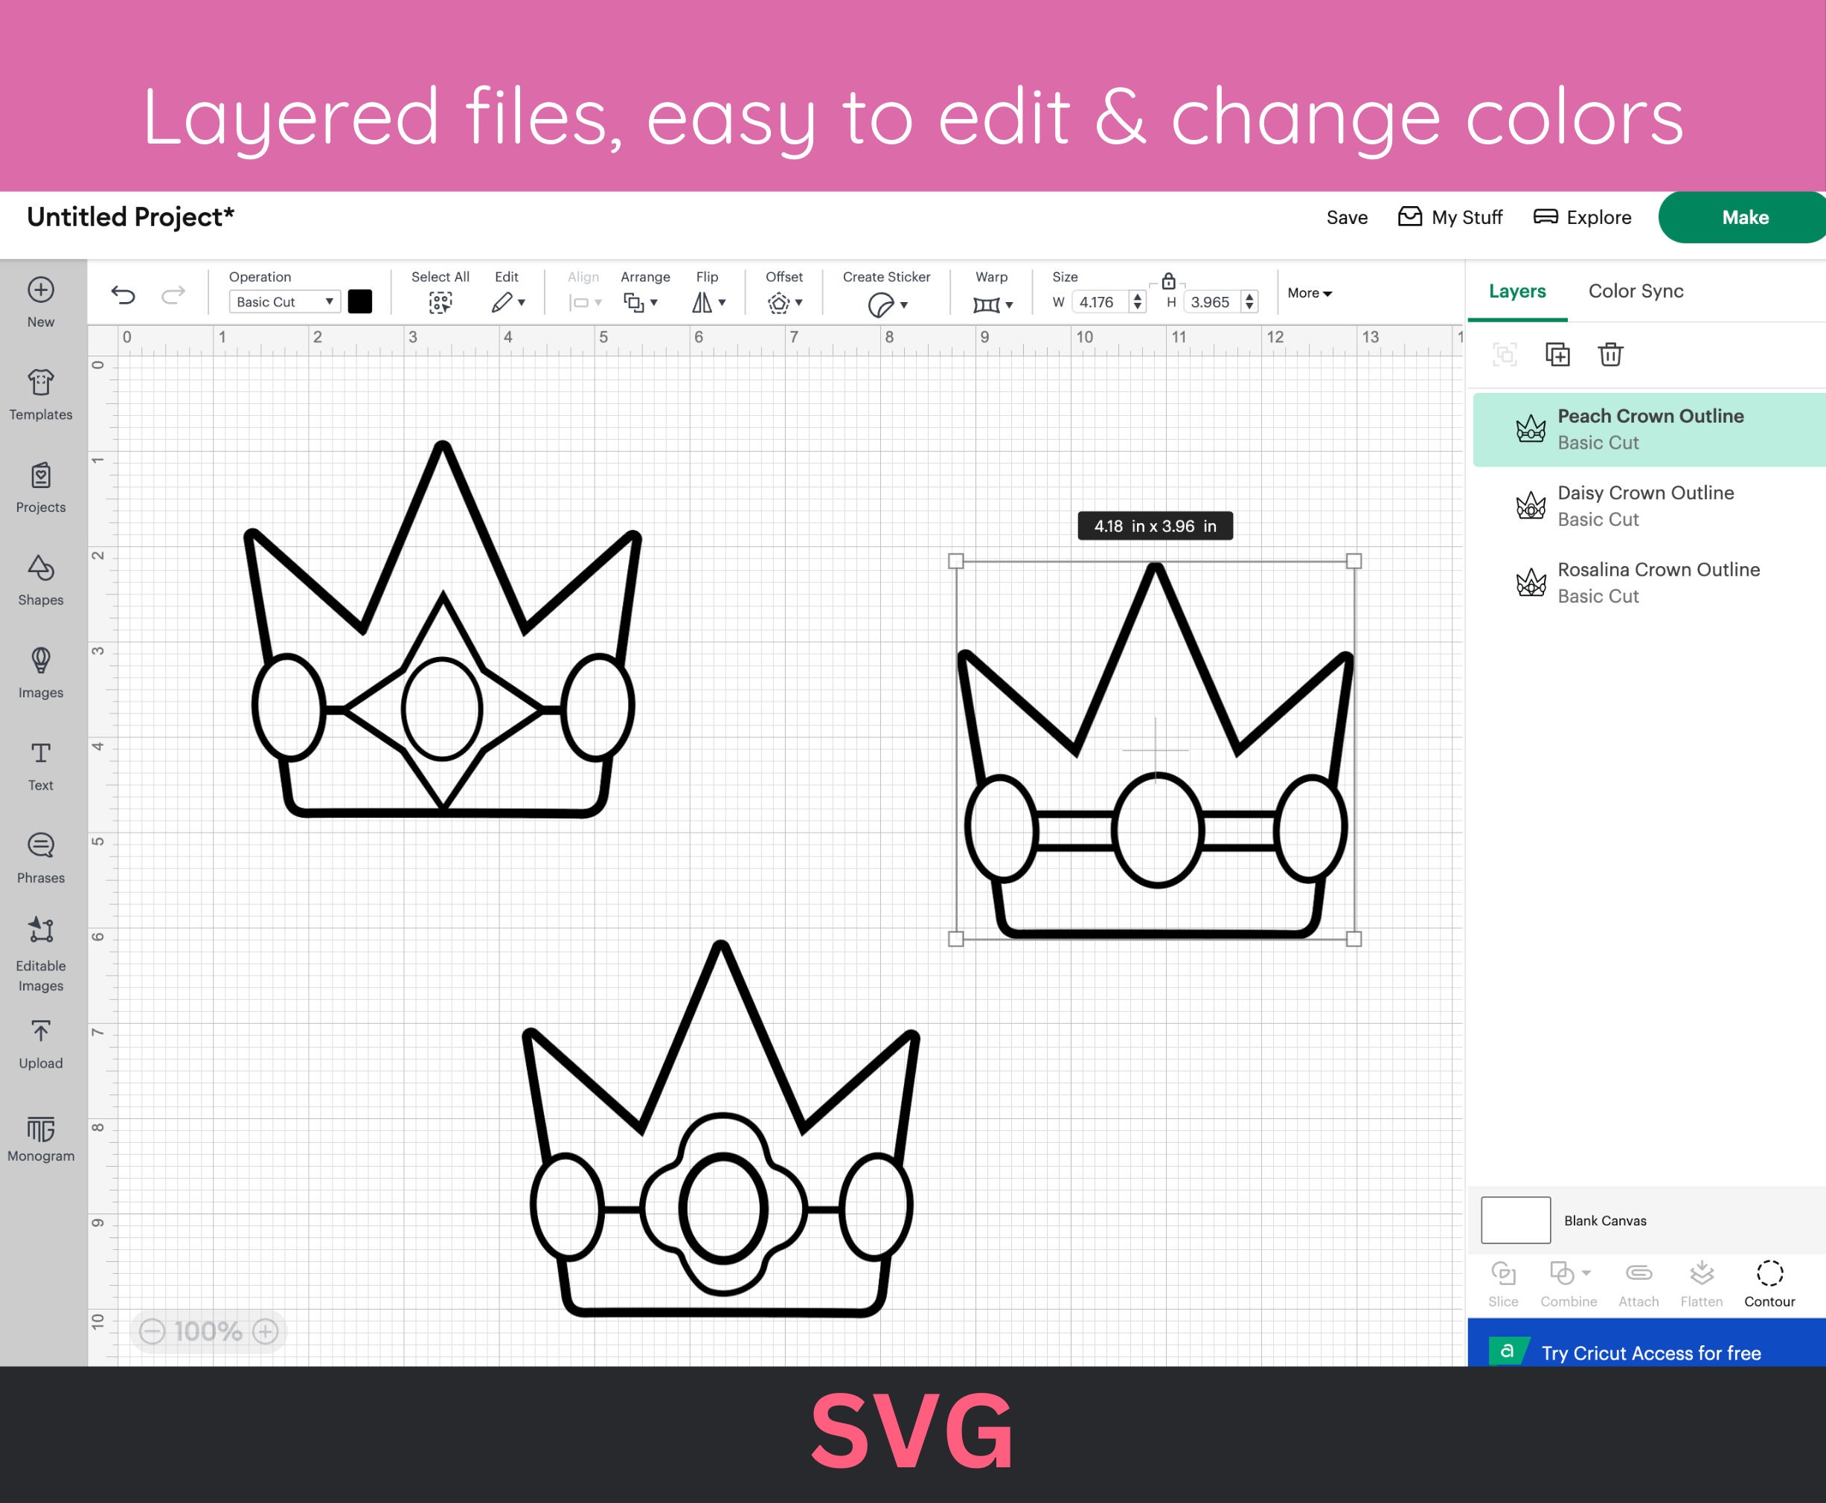The height and width of the screenshot is (1503, 1826).
Task: Expand the More toolbar menu
Action: click(x=1309, y=292)
